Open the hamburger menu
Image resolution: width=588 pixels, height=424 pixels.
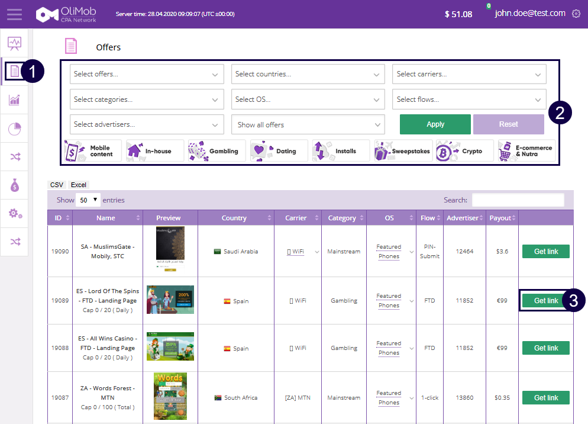pyautogui.click(x=14, y=14)
